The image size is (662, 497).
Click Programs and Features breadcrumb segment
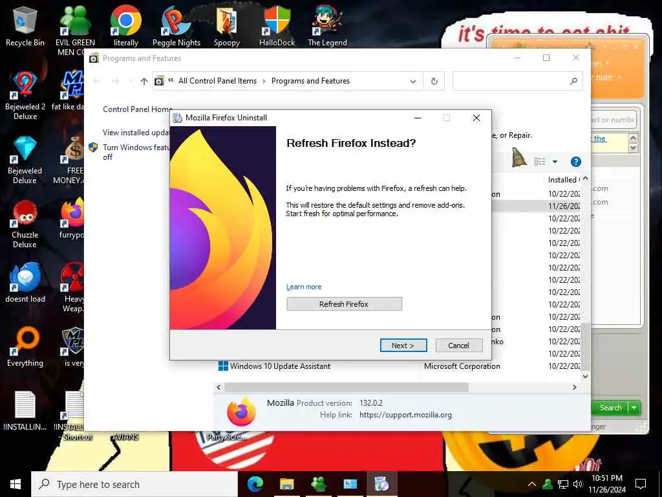pyautogui.click(x=310, y=81)
